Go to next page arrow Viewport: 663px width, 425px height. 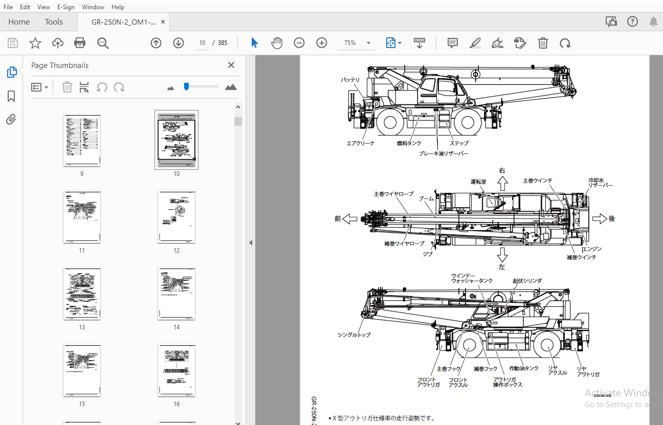(x=179, y=43)
